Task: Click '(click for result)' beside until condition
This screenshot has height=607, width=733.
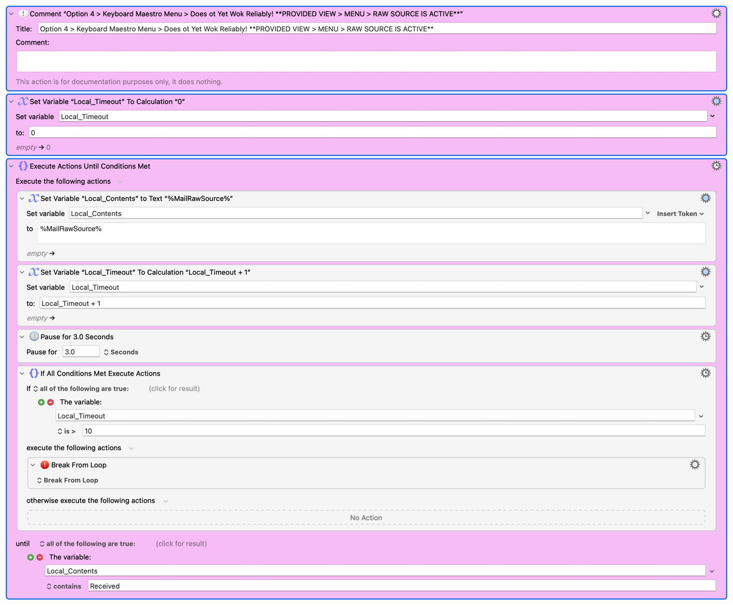Action: (x=181, y=543)
